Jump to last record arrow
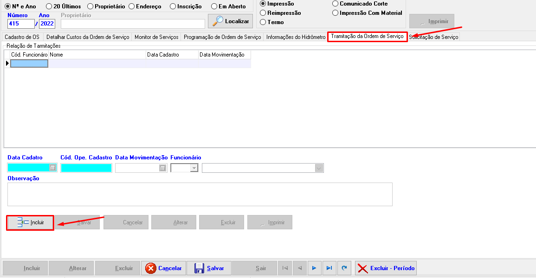 point(329,268)
